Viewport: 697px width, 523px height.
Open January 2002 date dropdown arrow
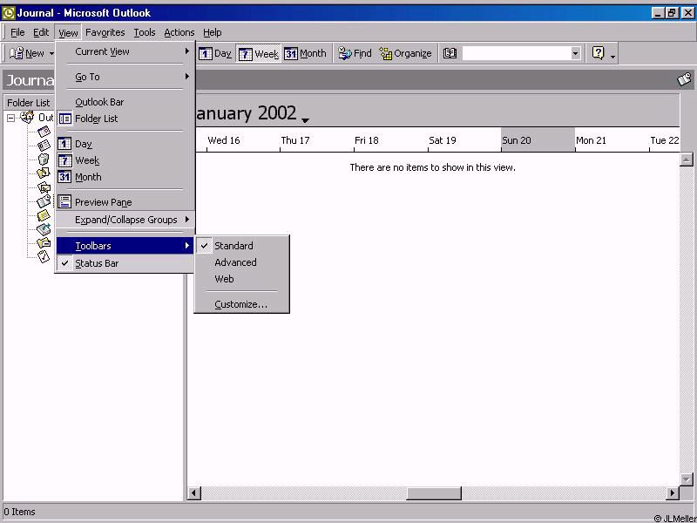[x=305, y=120]
